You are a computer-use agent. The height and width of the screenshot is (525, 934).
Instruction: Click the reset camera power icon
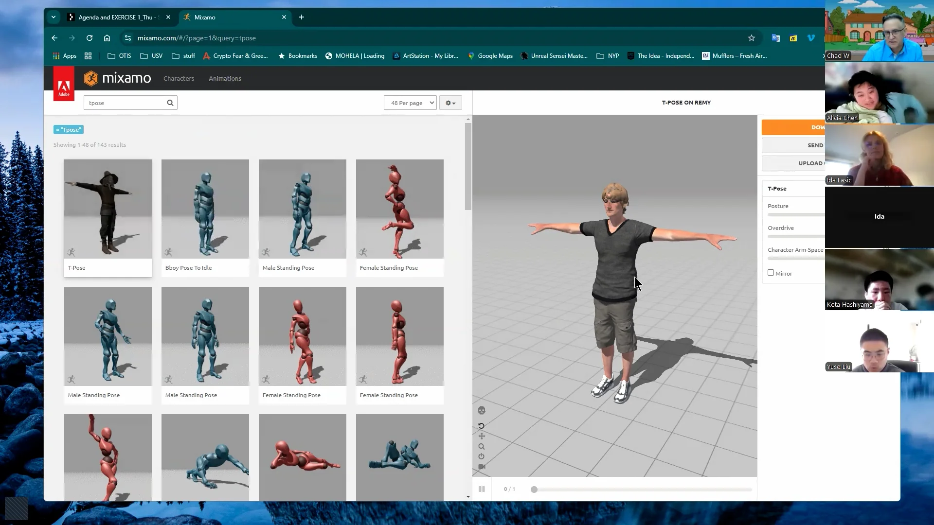pos(482,456)
